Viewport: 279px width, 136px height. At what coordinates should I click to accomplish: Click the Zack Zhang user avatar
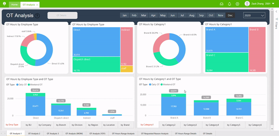(x=247, y=4)
